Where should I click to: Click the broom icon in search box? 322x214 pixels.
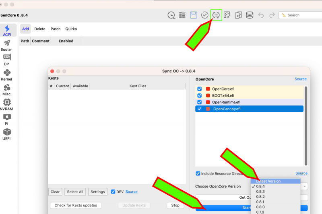click(x=284, y=15)
